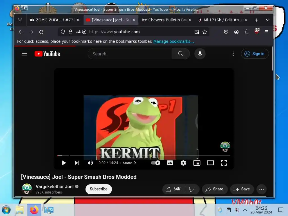Screen dimensions: 288x216
Task: Click Vinesauce watermark in video
Action: [225, 147]
